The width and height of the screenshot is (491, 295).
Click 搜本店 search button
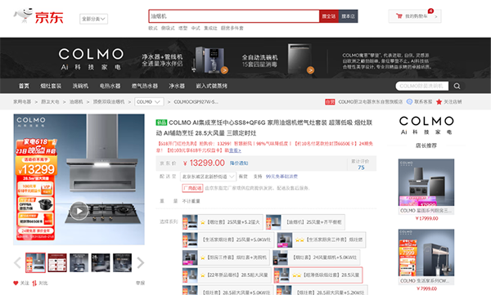coord(349,16)
